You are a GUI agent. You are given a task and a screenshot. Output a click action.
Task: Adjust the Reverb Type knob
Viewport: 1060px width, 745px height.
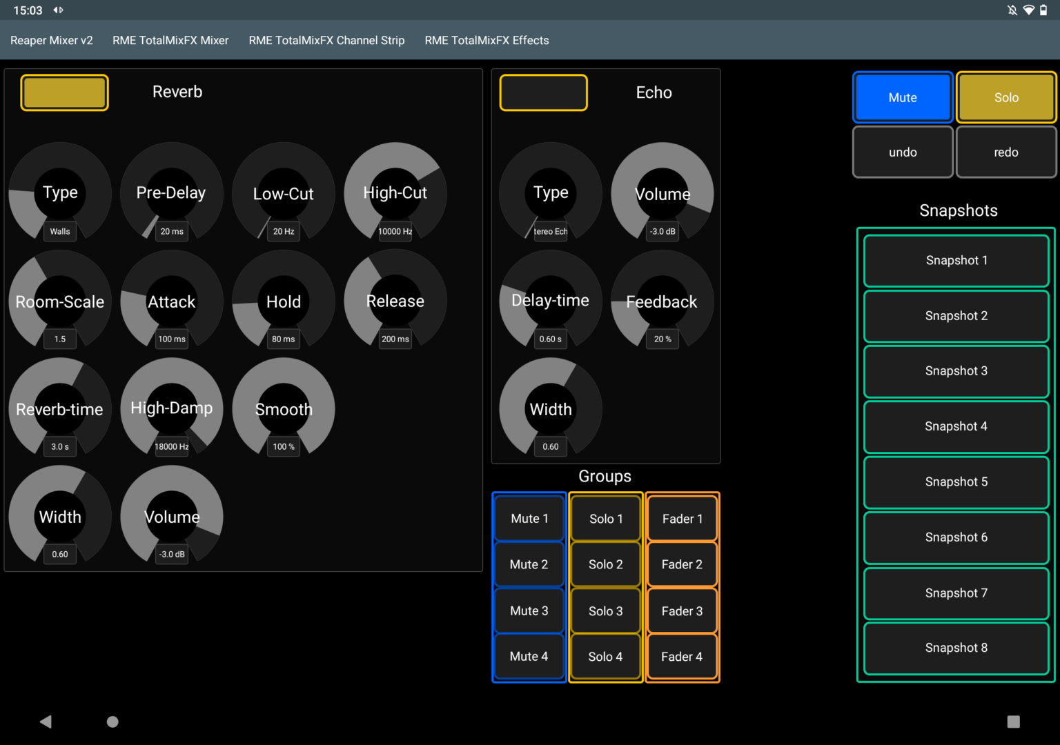59,193
